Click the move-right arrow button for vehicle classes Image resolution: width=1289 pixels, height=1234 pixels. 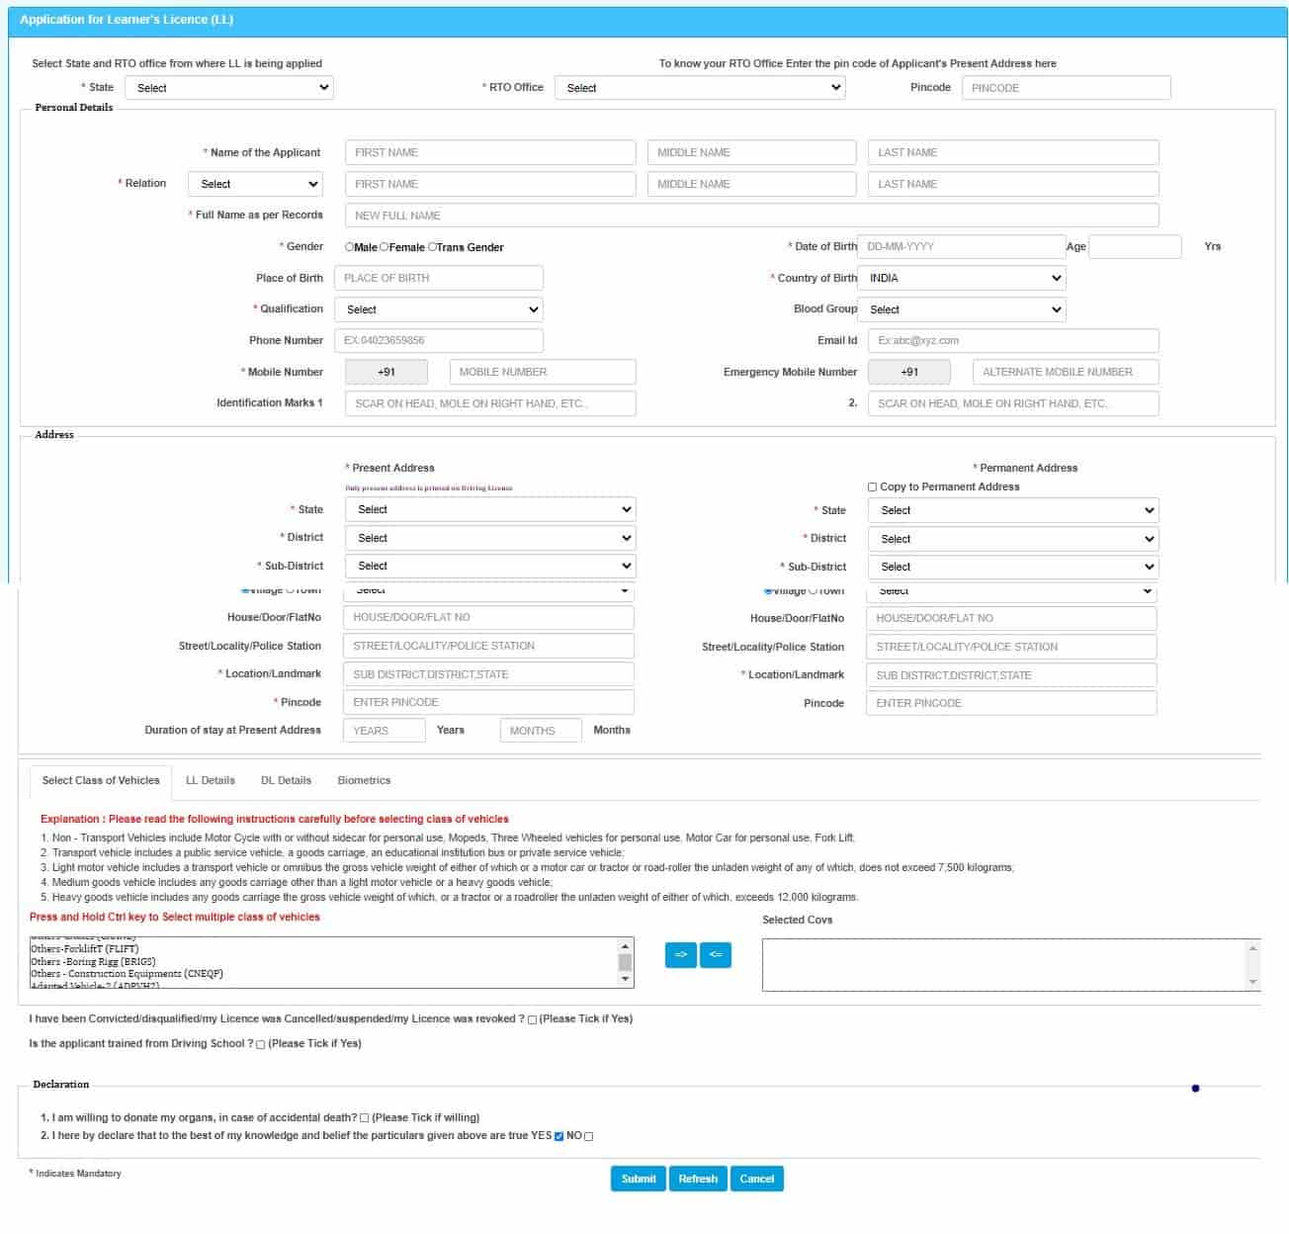point(680,955)
